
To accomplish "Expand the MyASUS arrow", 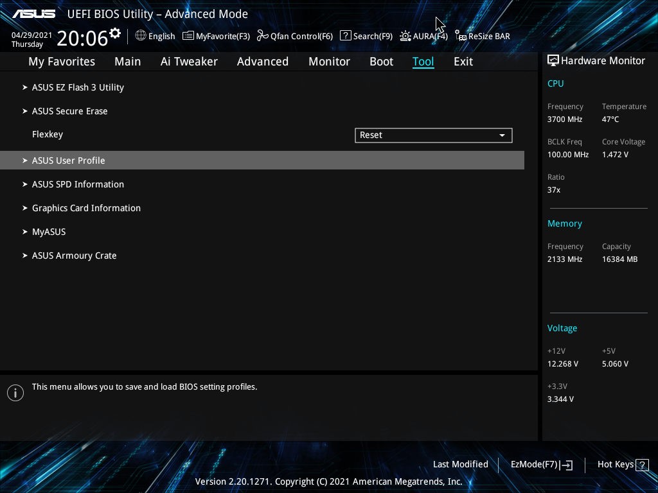I will pos(25,231).
